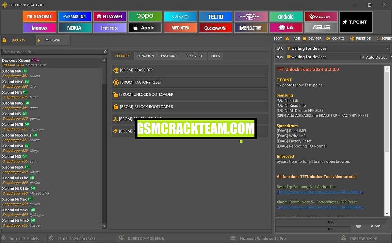
Task: Switch to the Qualcomm brand module
Action: (216, 28)
